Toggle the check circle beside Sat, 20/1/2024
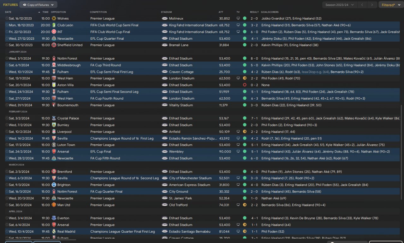404x243 pixels. [7, 85]
